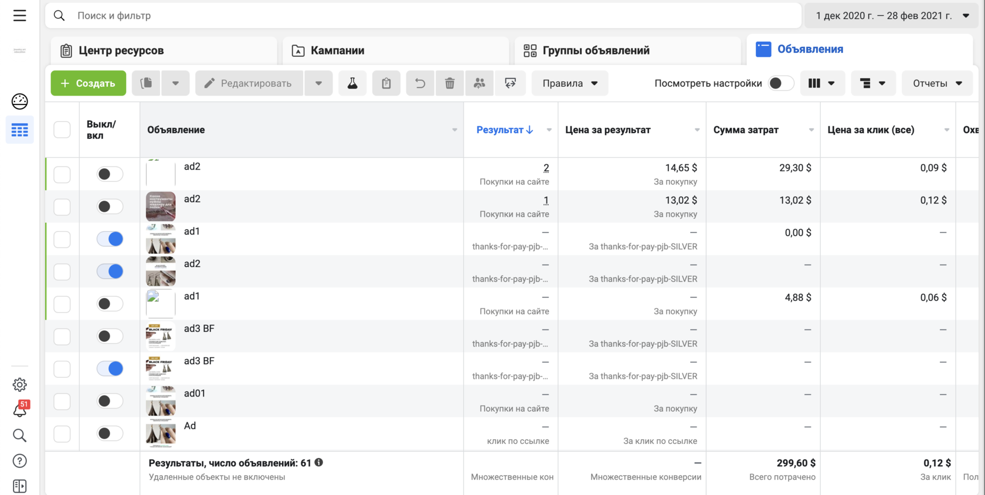The image size is (985, 495).
Task: Click the green Создать button
Action: click(x=89, y=83)
